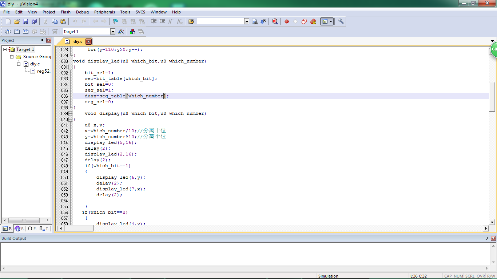Collapse the Target 1 tree node
This screenshot has width=497, height=279.
[x=5, y=49]
